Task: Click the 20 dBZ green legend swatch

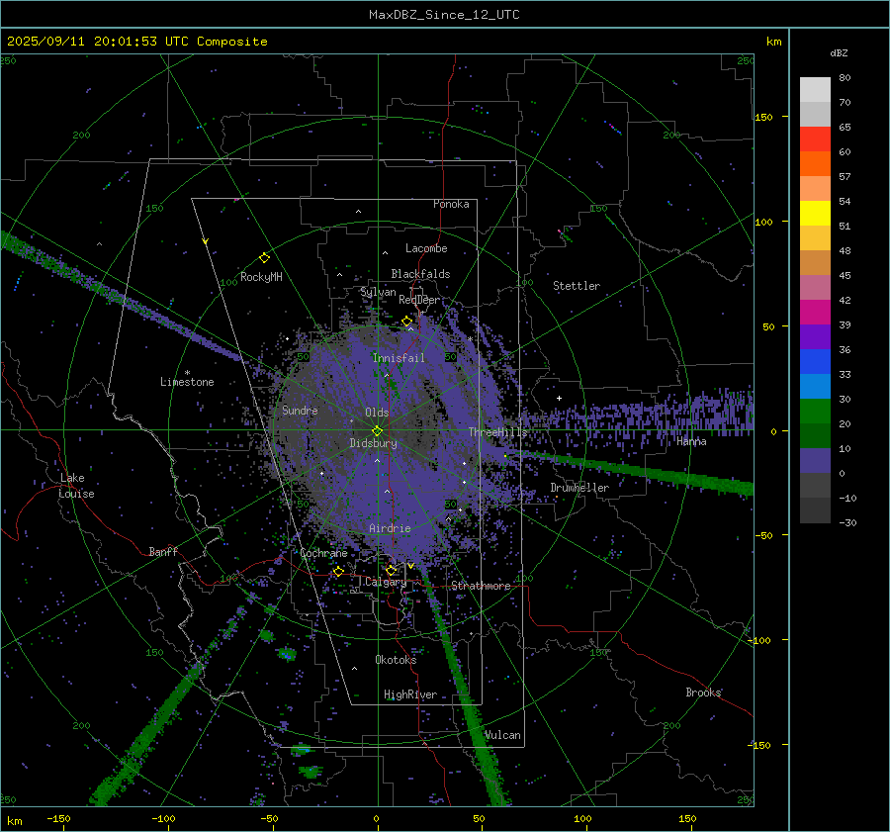Action: pyautogui.click(x=815, y=411)
